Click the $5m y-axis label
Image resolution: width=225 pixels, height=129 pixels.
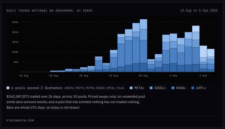[16, 62]
